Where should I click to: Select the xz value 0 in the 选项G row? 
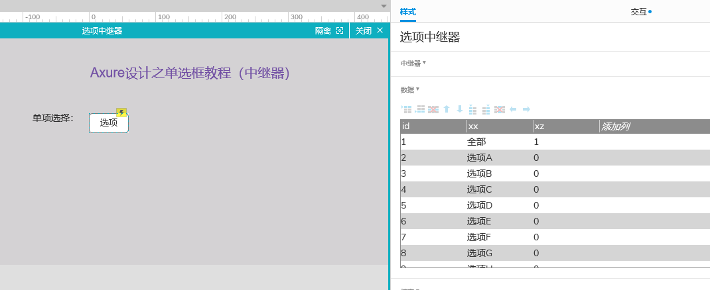click(x=566, y=252)
